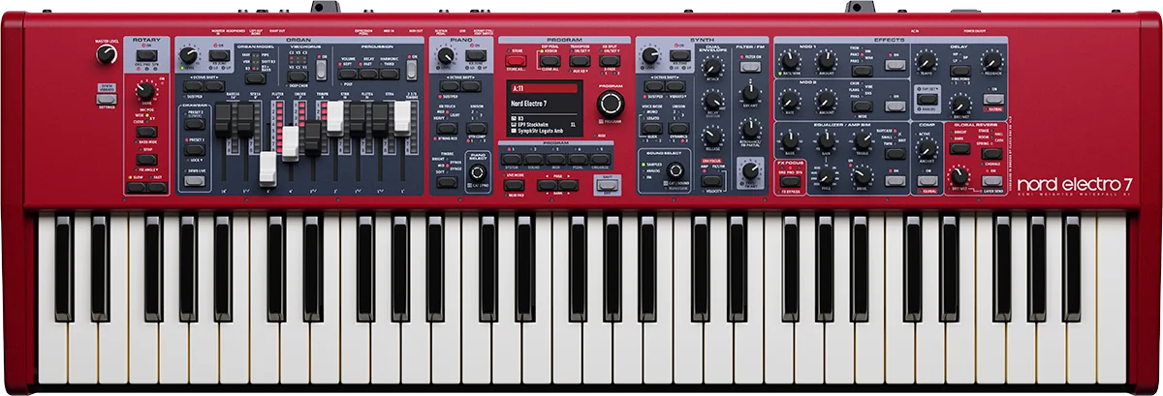
Task: Click the Bass 16 drawbar
Action: [x=223, y=120]
